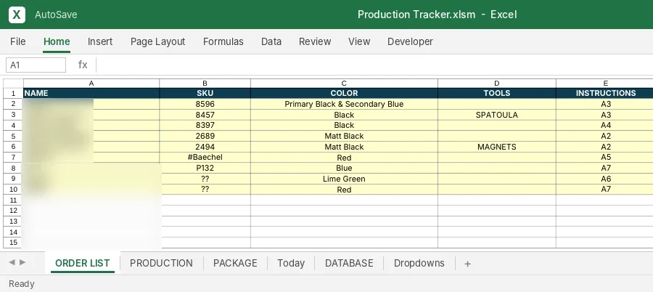Select column E header
This screenshot has height=292, width=653.
pyautogui.click(x=605, y=84)
